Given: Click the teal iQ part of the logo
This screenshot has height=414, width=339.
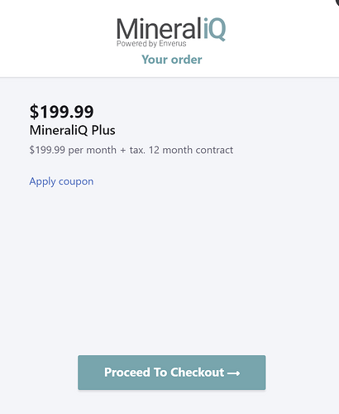Looking at the screenshot, I should (215, 29).
